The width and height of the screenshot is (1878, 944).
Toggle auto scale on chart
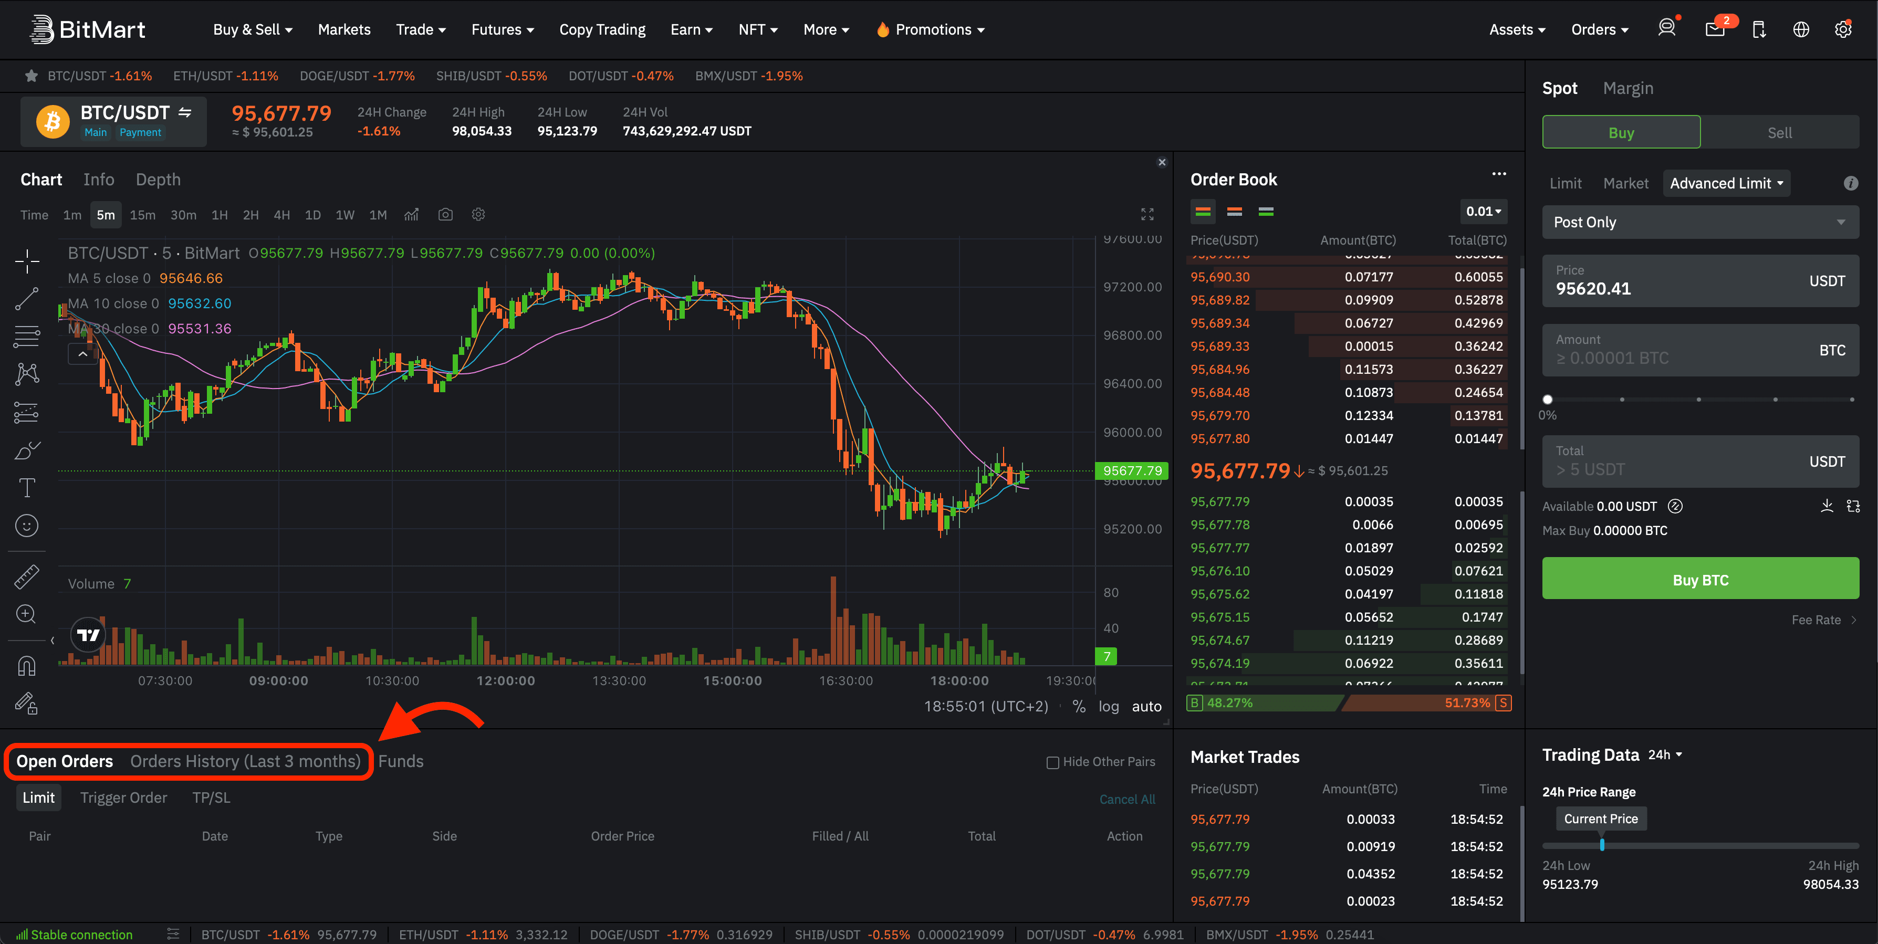click(x=1146, y=706)
